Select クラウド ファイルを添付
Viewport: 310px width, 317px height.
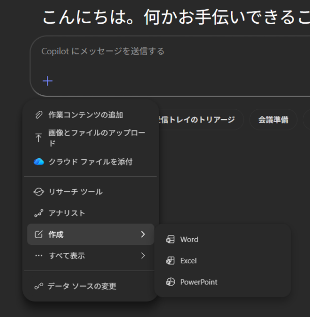pyautogui.click(x=90, y=162)
